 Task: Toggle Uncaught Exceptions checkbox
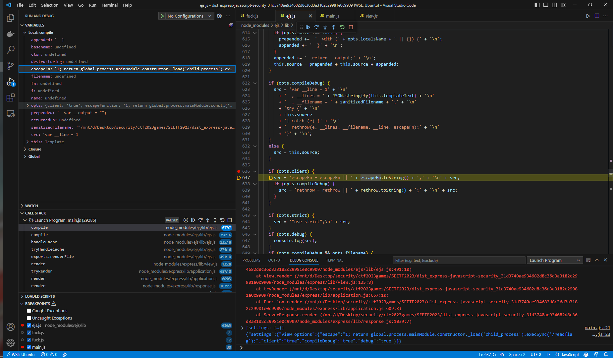click(x=29, y=318)
